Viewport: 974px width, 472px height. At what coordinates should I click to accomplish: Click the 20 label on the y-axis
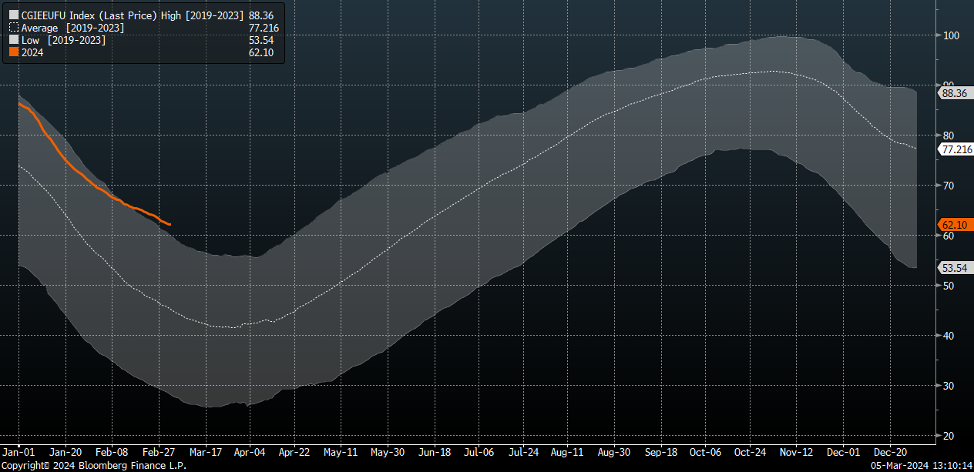949,436
